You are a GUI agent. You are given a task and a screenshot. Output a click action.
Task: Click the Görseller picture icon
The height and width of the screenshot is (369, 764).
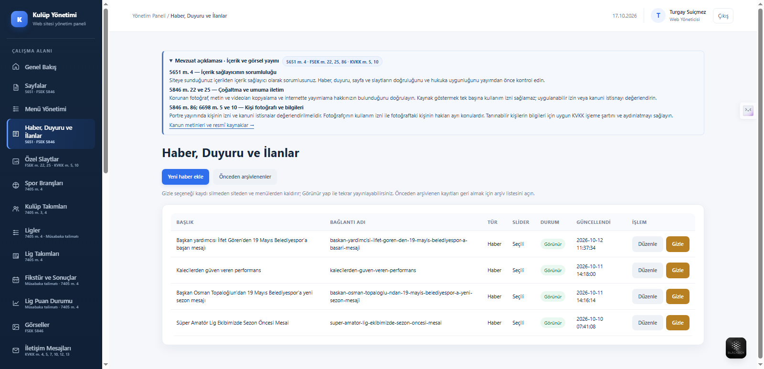16,327
